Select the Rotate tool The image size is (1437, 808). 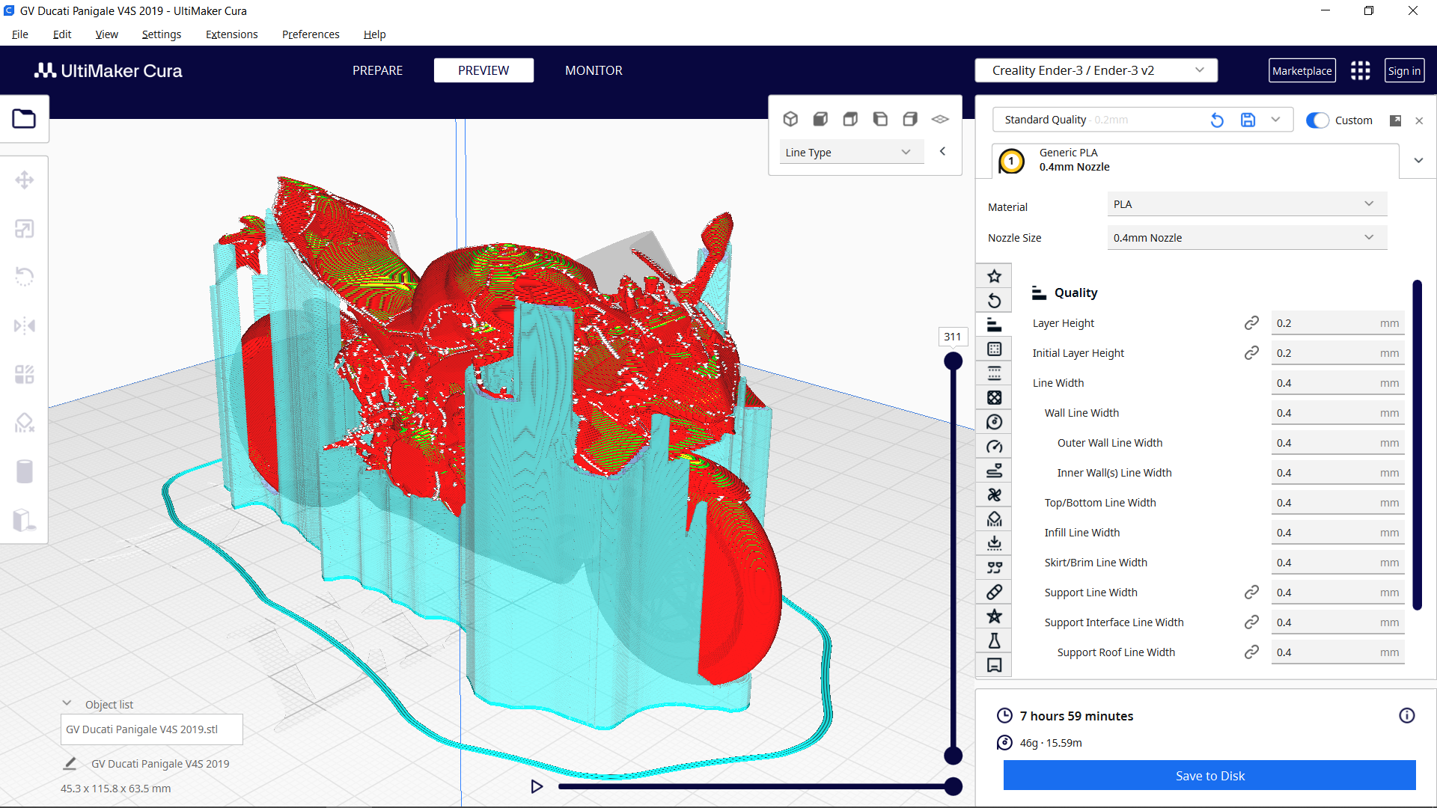coord(25,277)
